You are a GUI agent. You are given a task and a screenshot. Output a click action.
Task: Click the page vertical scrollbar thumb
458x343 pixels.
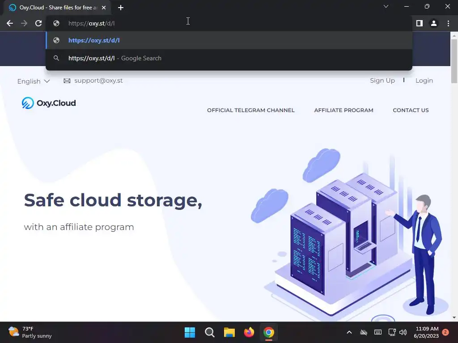click(x=454, y=61)
